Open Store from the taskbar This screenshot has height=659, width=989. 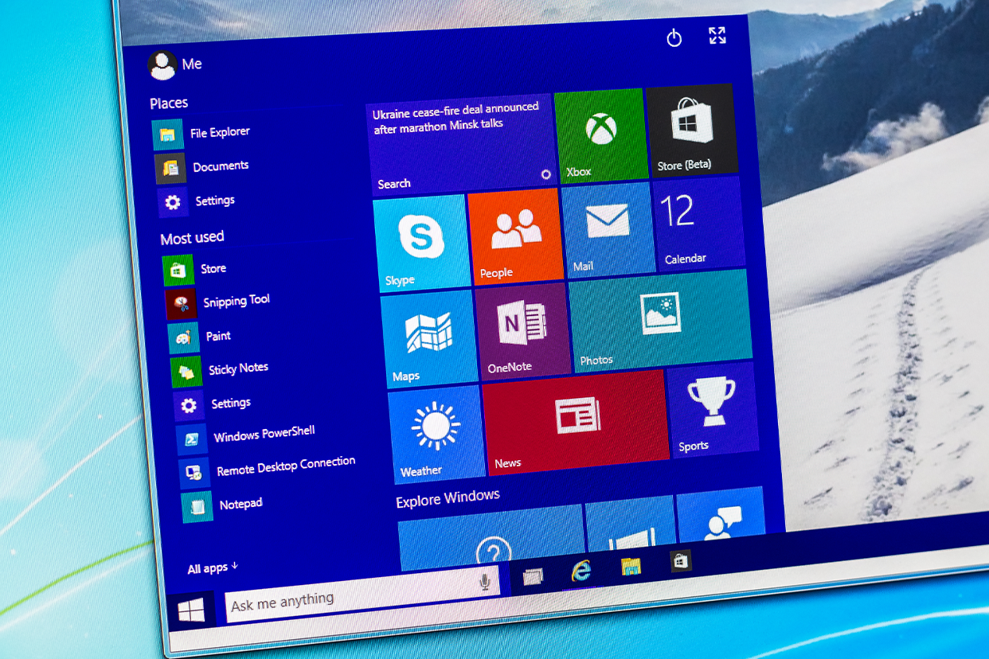coord(680,560)
